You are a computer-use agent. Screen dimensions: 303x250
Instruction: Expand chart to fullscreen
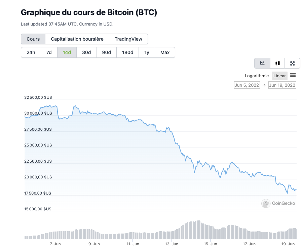tap(293, 63)
